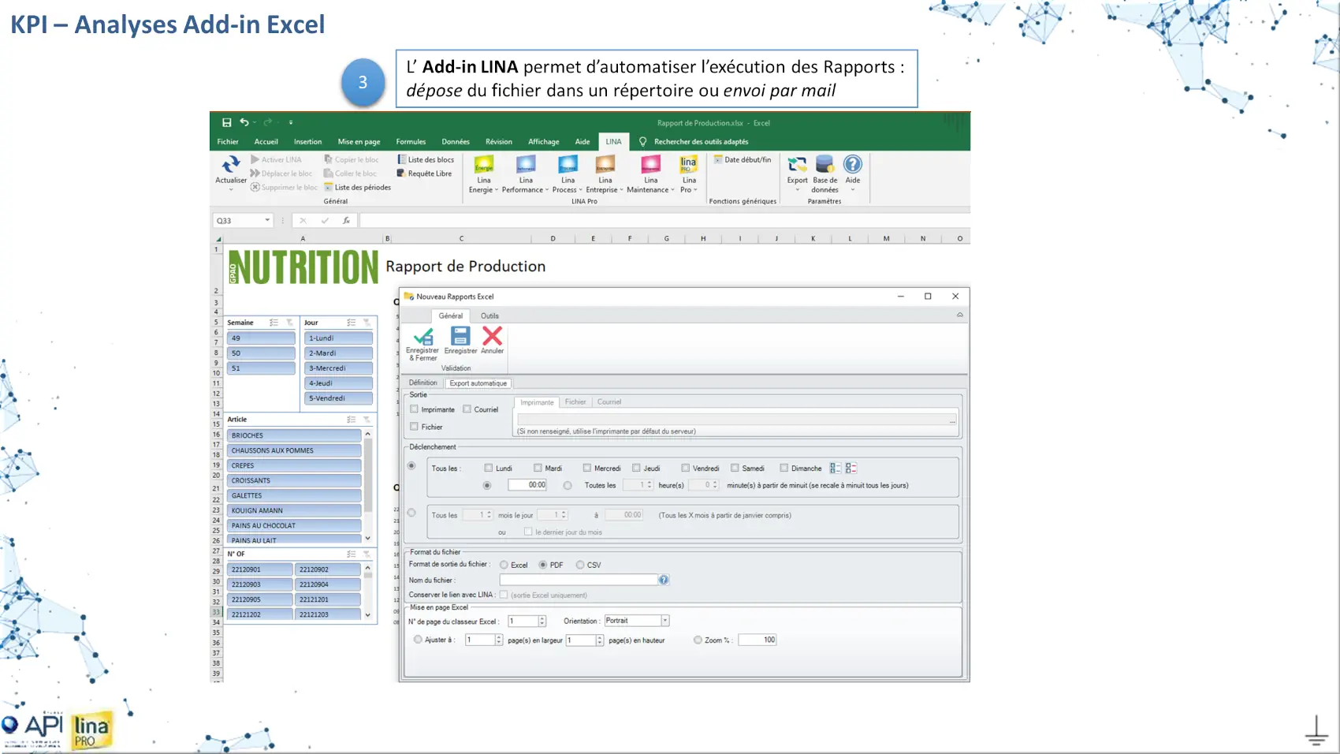Click the Export icon in Paramètres group
Viewport: 1340px width, 754px height.
point(797,164)
